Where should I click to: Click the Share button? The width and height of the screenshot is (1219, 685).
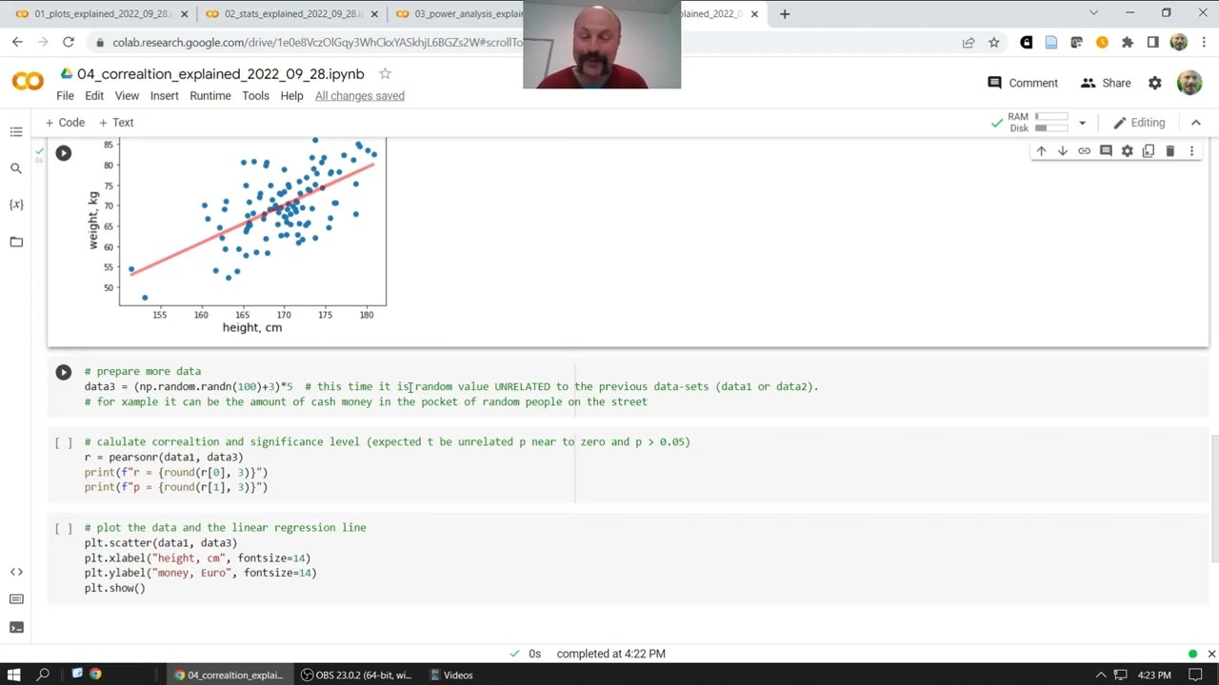click(x=1106, y=83)
